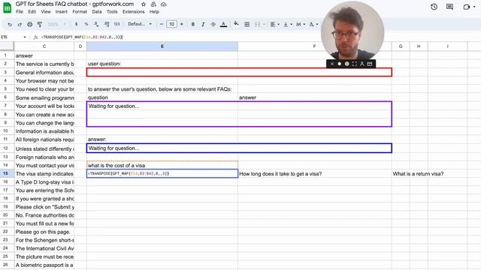The height and width of the screenshot is (270, 481).
Task: Open the font family dropdown
Action: (x=140, y=24)
